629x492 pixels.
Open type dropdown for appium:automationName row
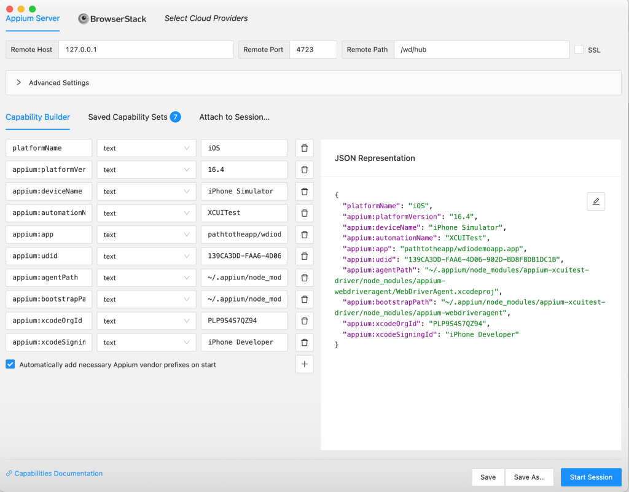(x=146, y=213)
